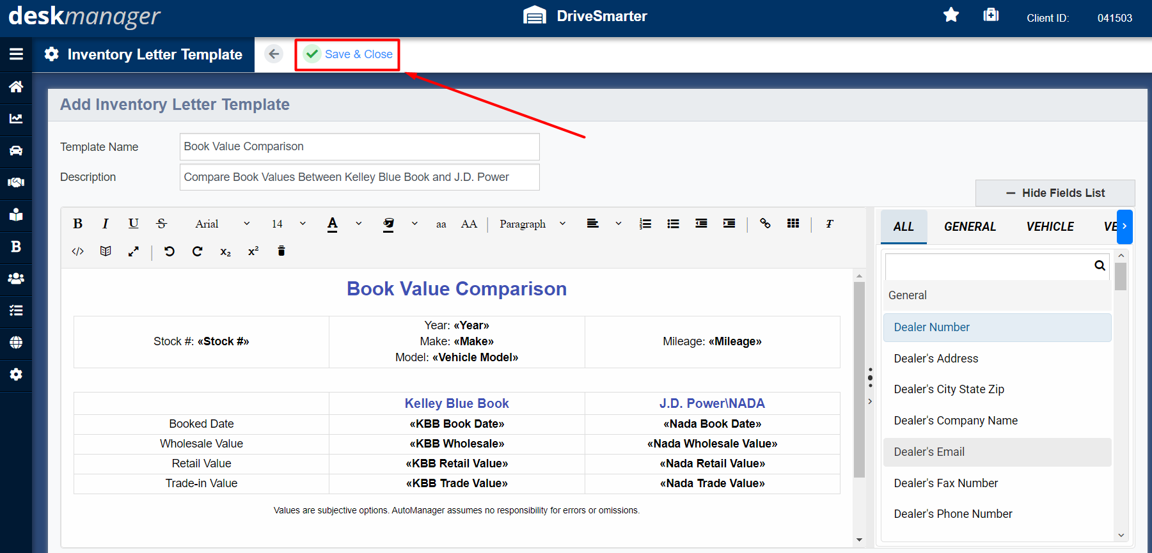Increase indent of the paragraph

[x=729, y=224]
